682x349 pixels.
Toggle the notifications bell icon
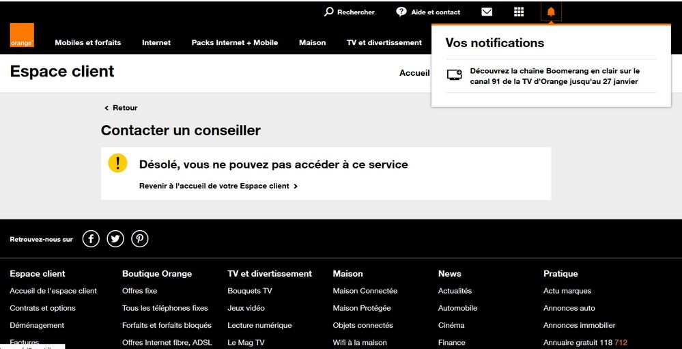point(551,12)
